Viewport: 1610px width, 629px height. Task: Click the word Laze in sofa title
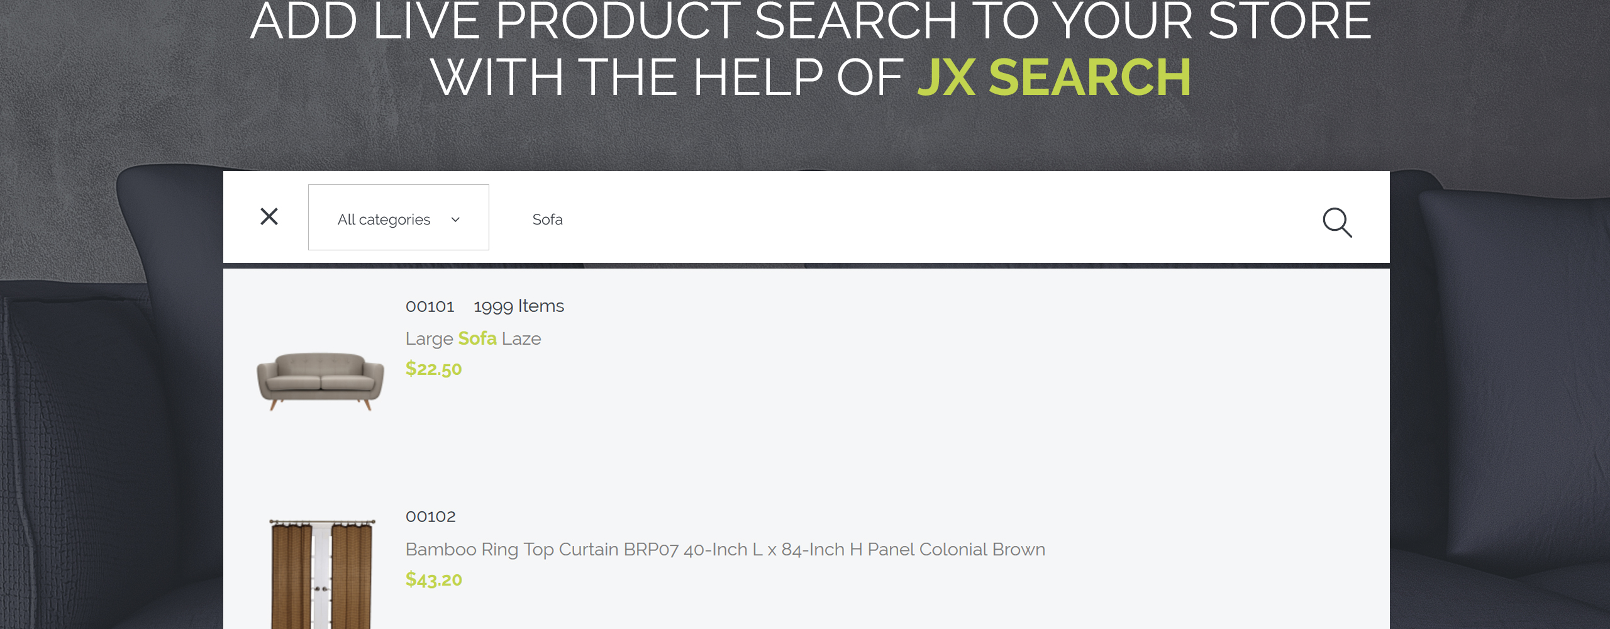point(521,338)
